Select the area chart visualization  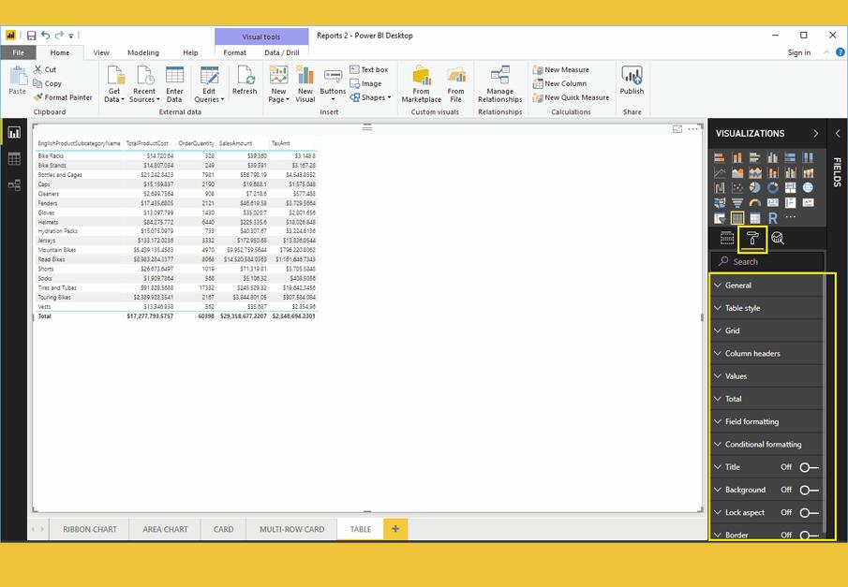click(x=737, y=173)
